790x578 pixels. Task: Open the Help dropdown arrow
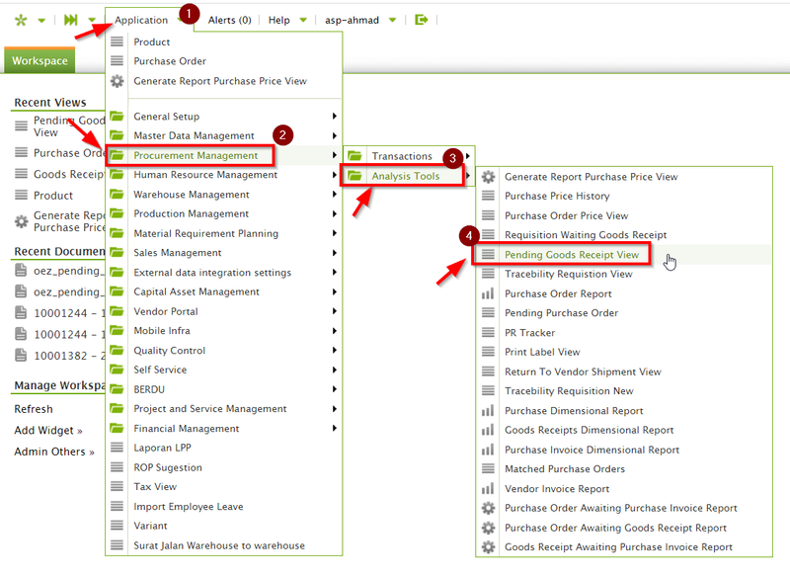301,19
